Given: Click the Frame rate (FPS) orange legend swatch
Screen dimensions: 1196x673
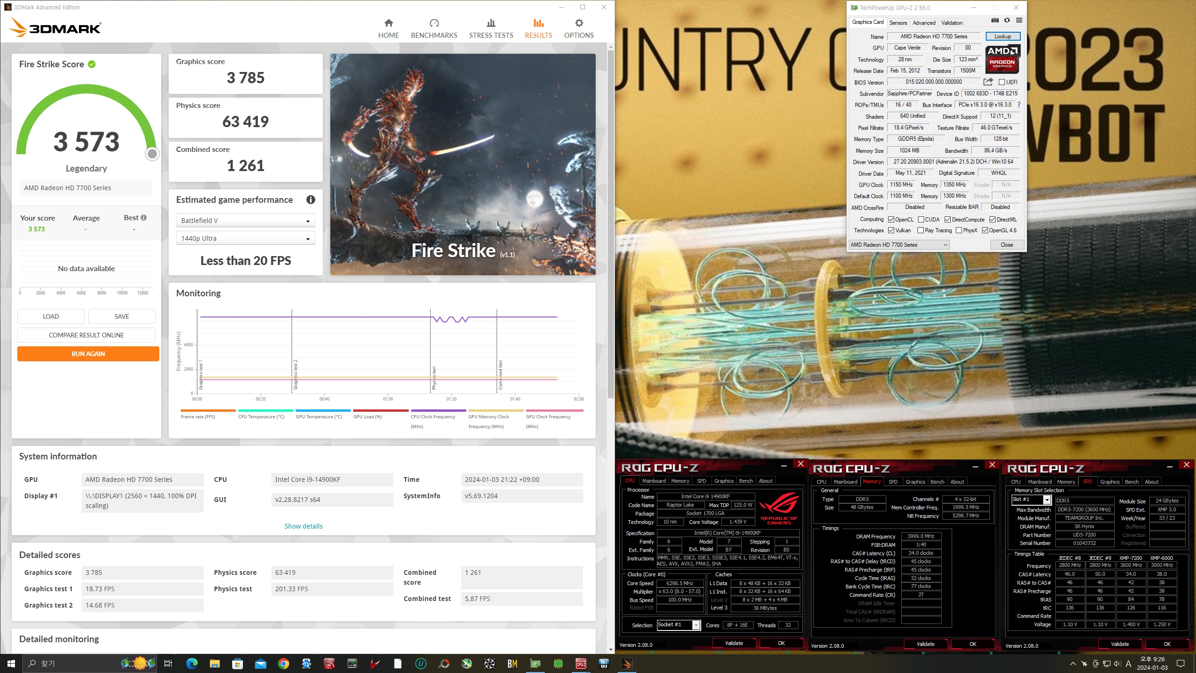Looking at the screenshot, I should (x=208, y=411).
